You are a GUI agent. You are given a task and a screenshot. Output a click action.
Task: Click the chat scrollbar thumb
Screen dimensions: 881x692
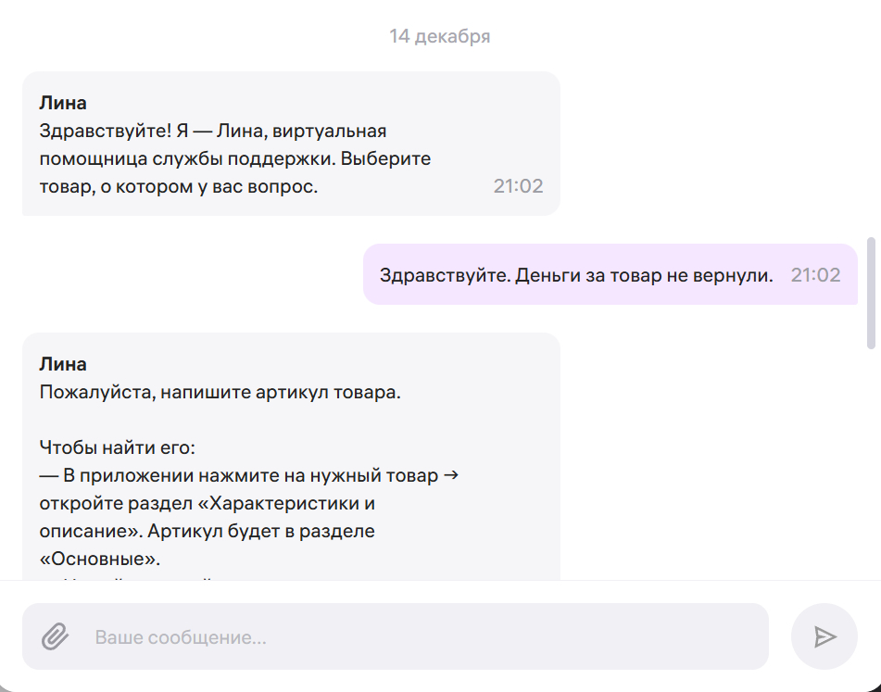[870, 292]
